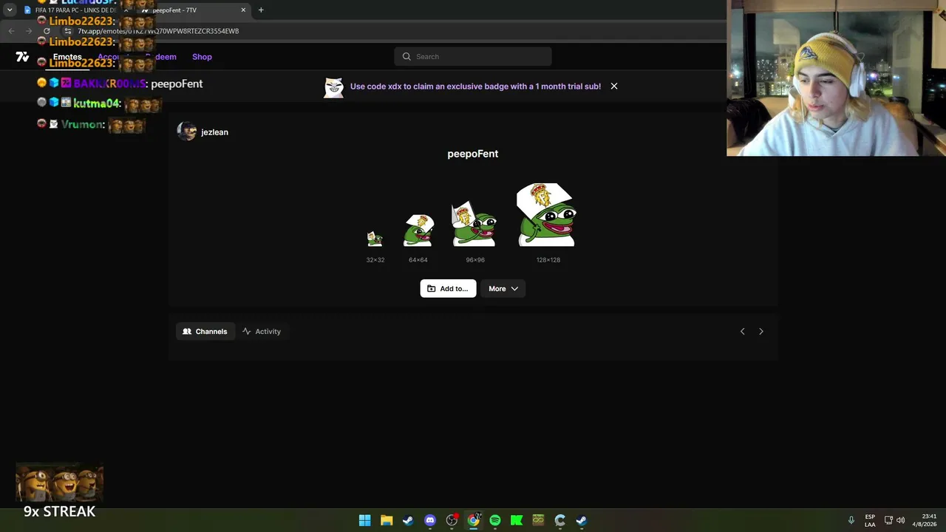Open OBS Studio from the taskbar
The image size is (946, 532).
[x=452, y=520]
